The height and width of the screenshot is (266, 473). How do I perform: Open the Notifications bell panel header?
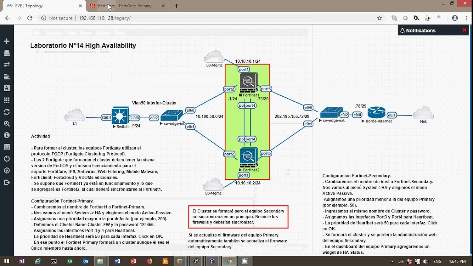point(418,31)
